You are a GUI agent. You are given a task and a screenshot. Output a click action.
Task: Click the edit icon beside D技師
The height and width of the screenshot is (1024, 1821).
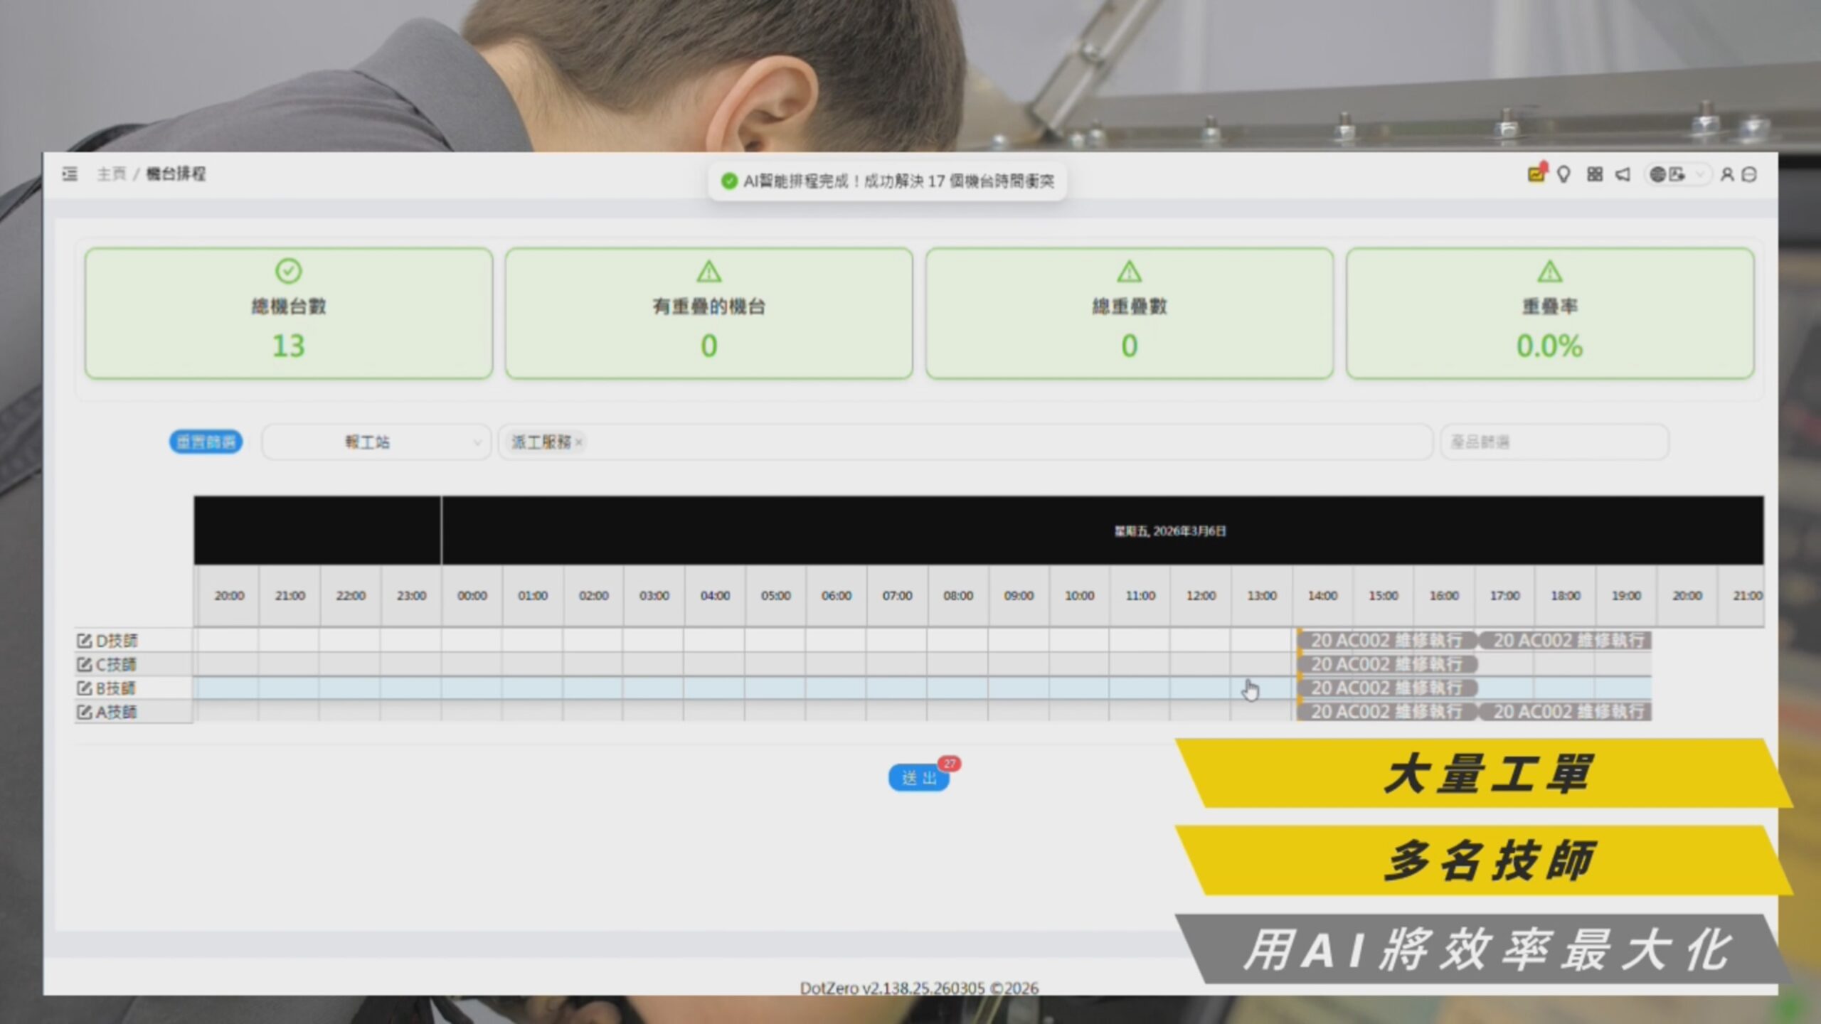[x=84, y=641]
